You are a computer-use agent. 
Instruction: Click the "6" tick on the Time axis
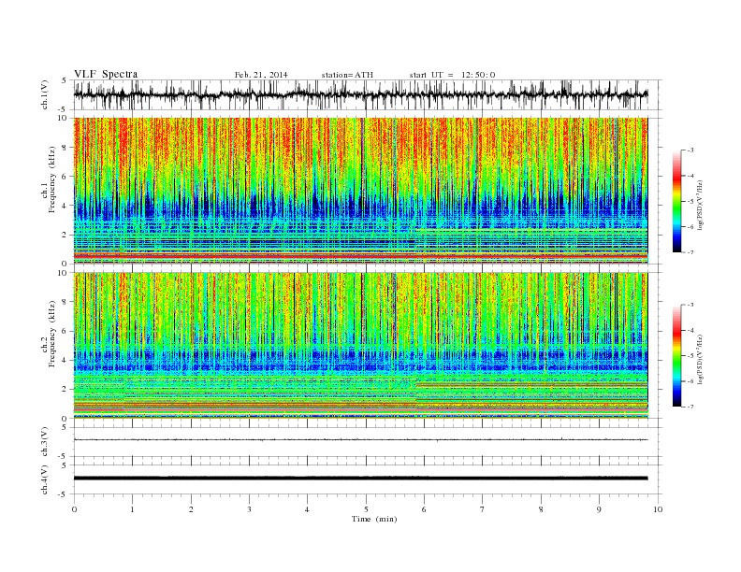(424, 509)
